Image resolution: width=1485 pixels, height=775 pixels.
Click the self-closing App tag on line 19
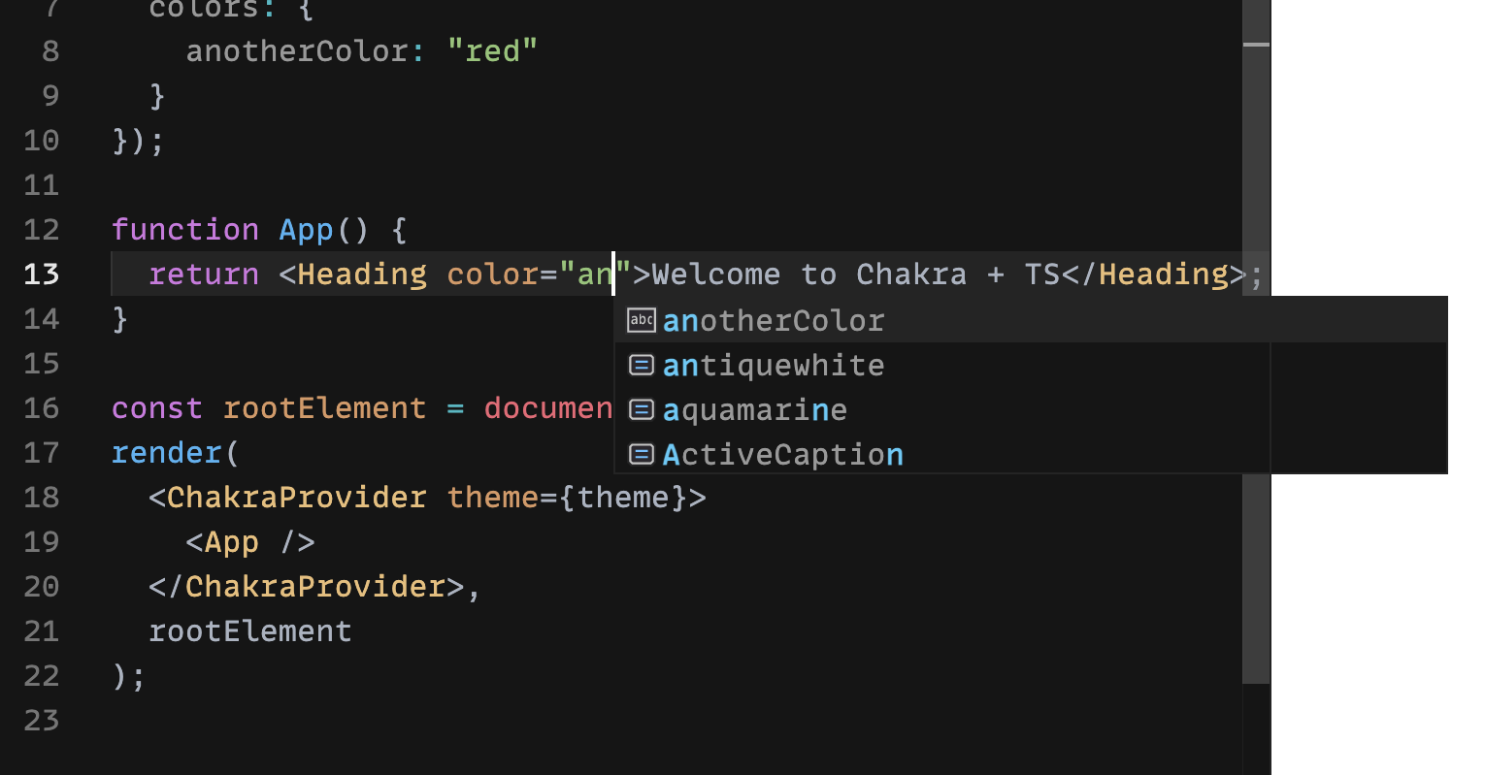pyautogui.click(x=230, y=542)
